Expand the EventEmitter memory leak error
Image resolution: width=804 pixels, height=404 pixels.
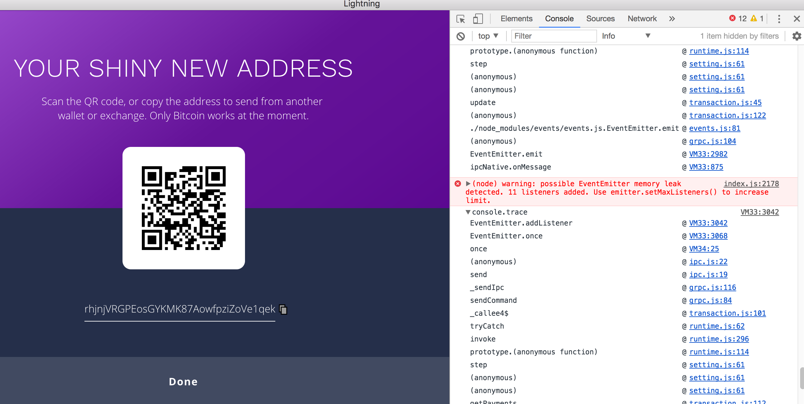coord(468,184)
